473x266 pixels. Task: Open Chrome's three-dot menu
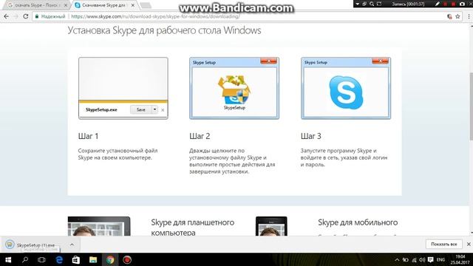tap(469, 16)
